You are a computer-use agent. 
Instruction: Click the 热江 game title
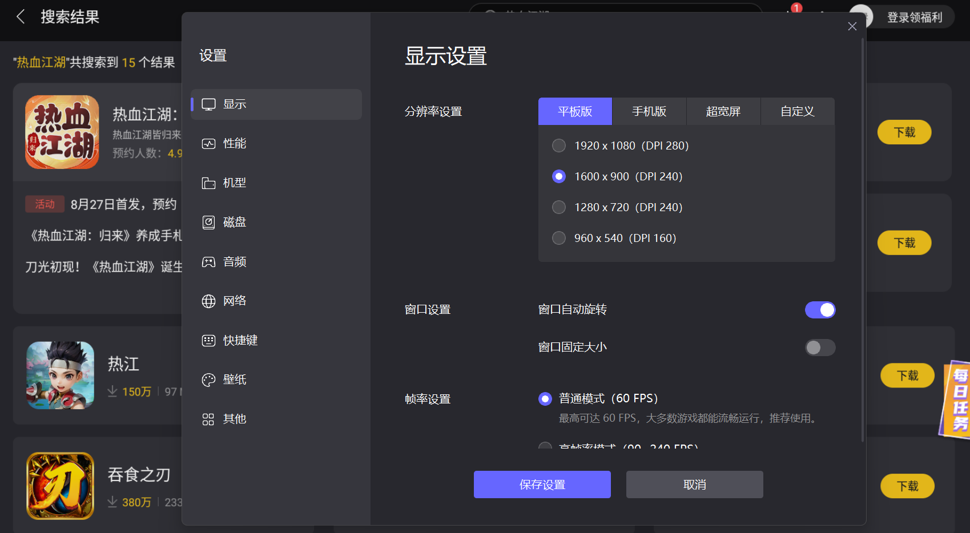click(123, 364)
